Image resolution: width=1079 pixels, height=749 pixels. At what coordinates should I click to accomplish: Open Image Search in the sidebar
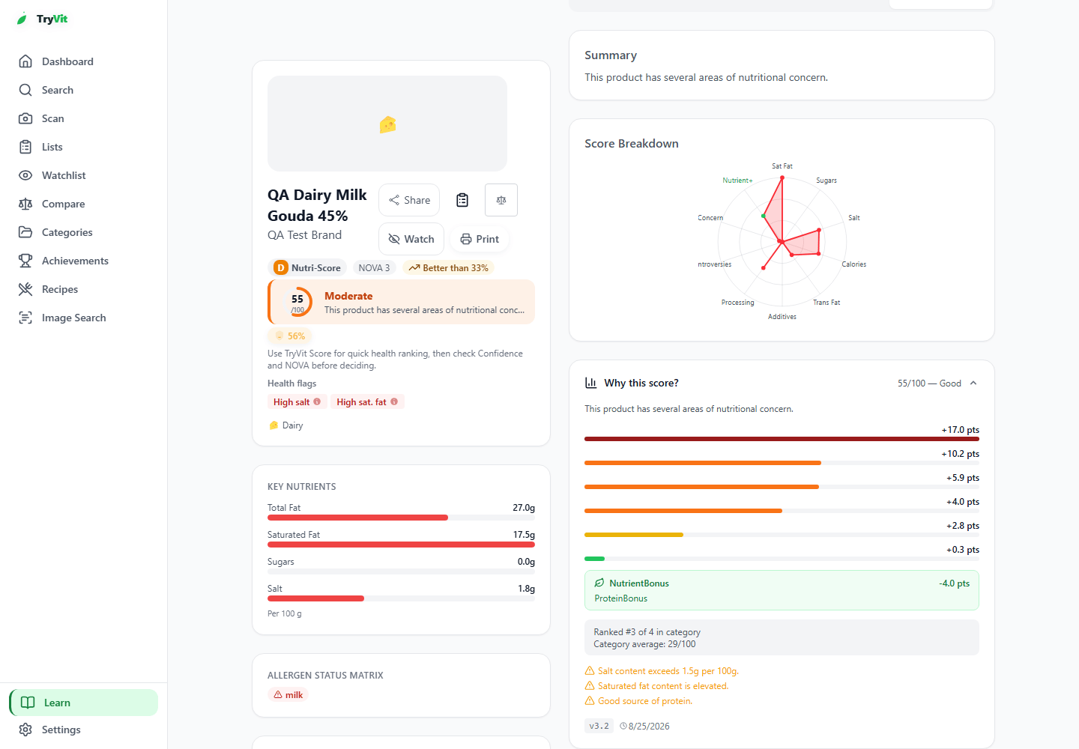(84, 318)
